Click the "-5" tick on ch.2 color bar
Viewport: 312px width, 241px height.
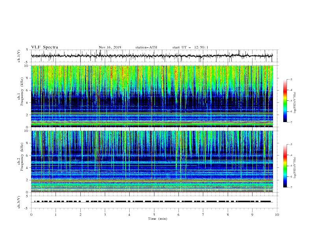coord(290,166)
